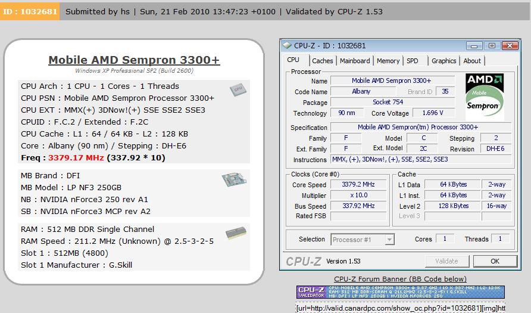The width and height of the screenshot is (531, 313).
Task: Click the Brand ID value 35
Action: pyautogui.click(x=445, y=91)
